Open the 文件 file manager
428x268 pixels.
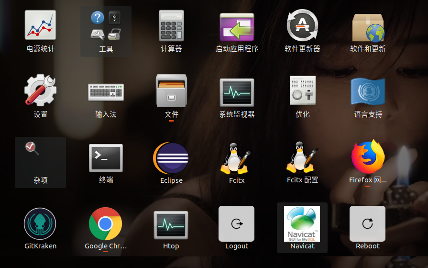tap(171, 90)
